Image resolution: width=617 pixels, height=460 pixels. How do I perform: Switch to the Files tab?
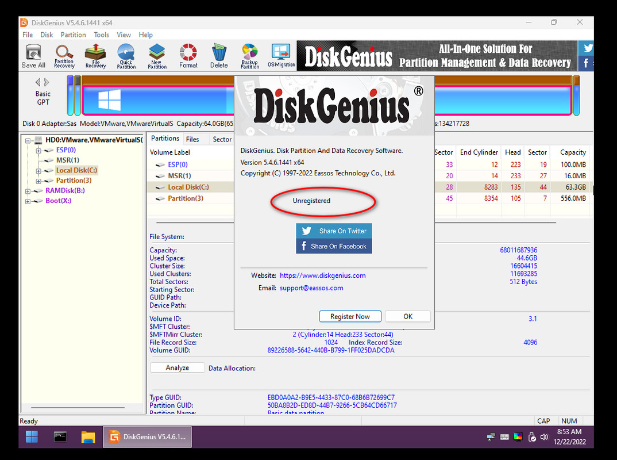[192, 139]
